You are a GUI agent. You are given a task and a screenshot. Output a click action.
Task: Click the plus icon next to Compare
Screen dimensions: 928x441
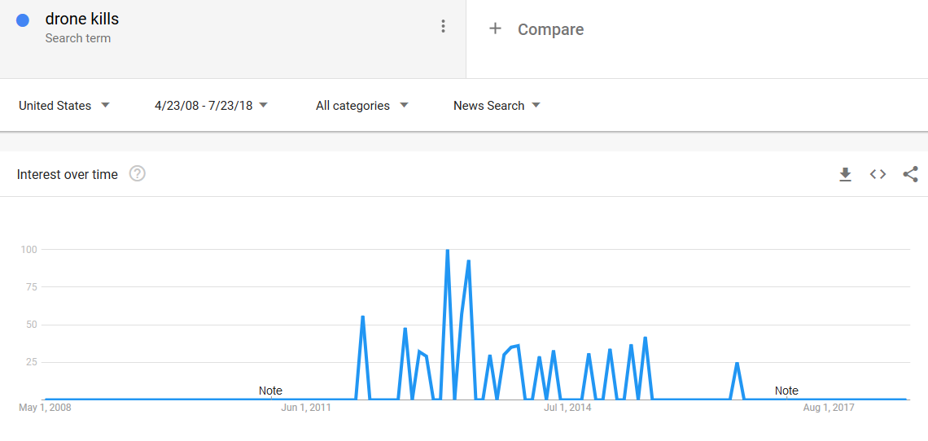click(495, 29)
